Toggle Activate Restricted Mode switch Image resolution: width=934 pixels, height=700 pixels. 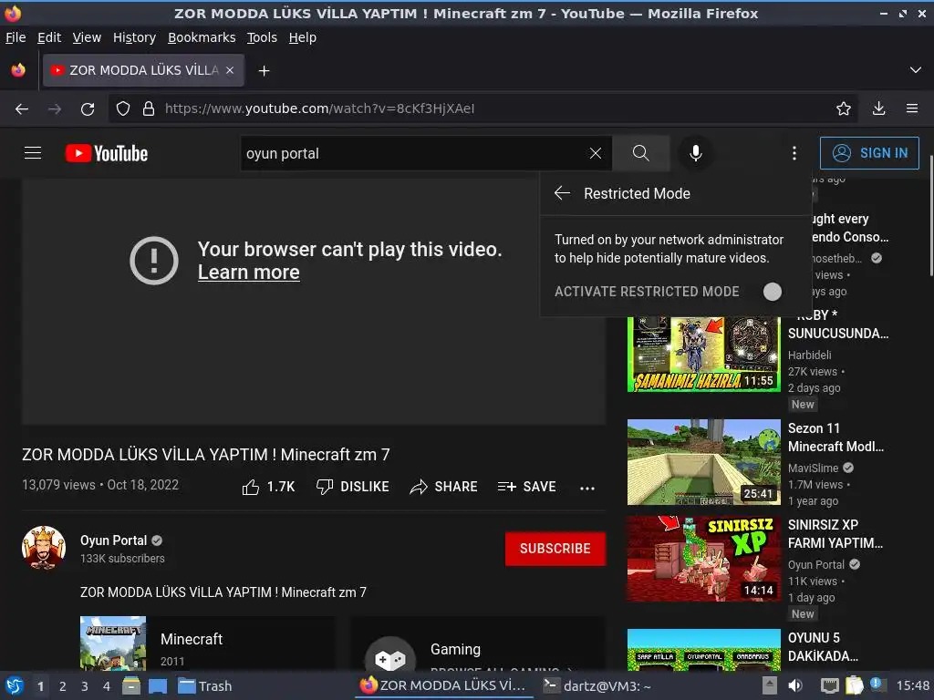(x=772, y=292)
